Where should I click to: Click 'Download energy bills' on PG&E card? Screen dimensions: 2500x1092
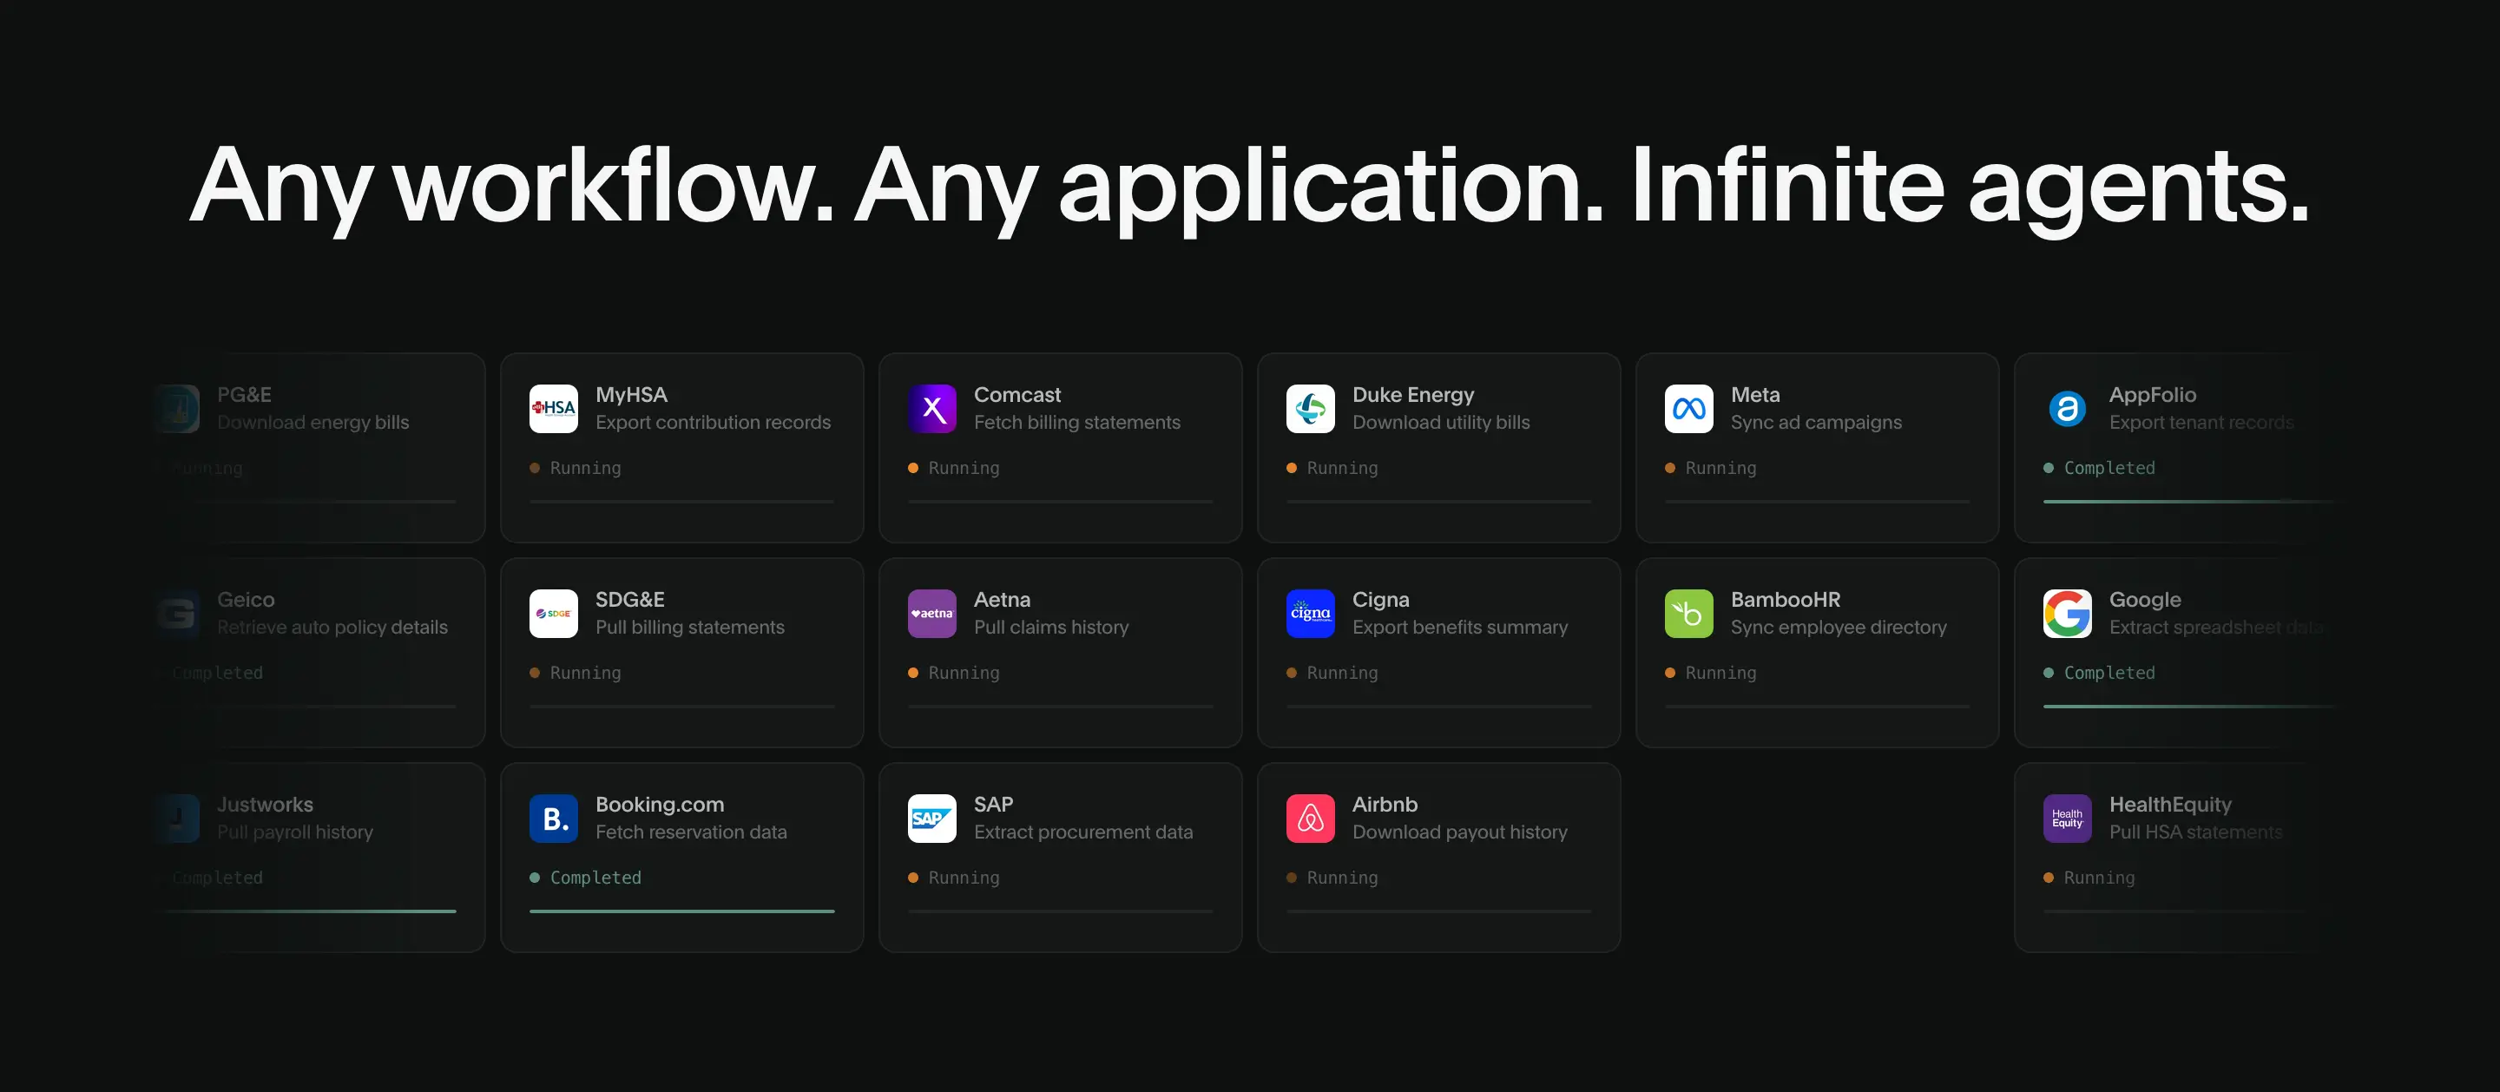(312, 422)
